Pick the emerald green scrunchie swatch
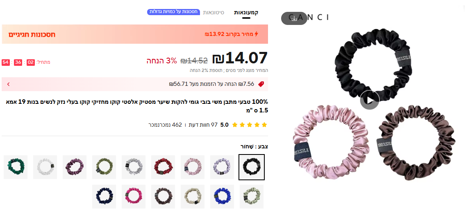The width and height of the screenshot is (468, 215). 16,167
